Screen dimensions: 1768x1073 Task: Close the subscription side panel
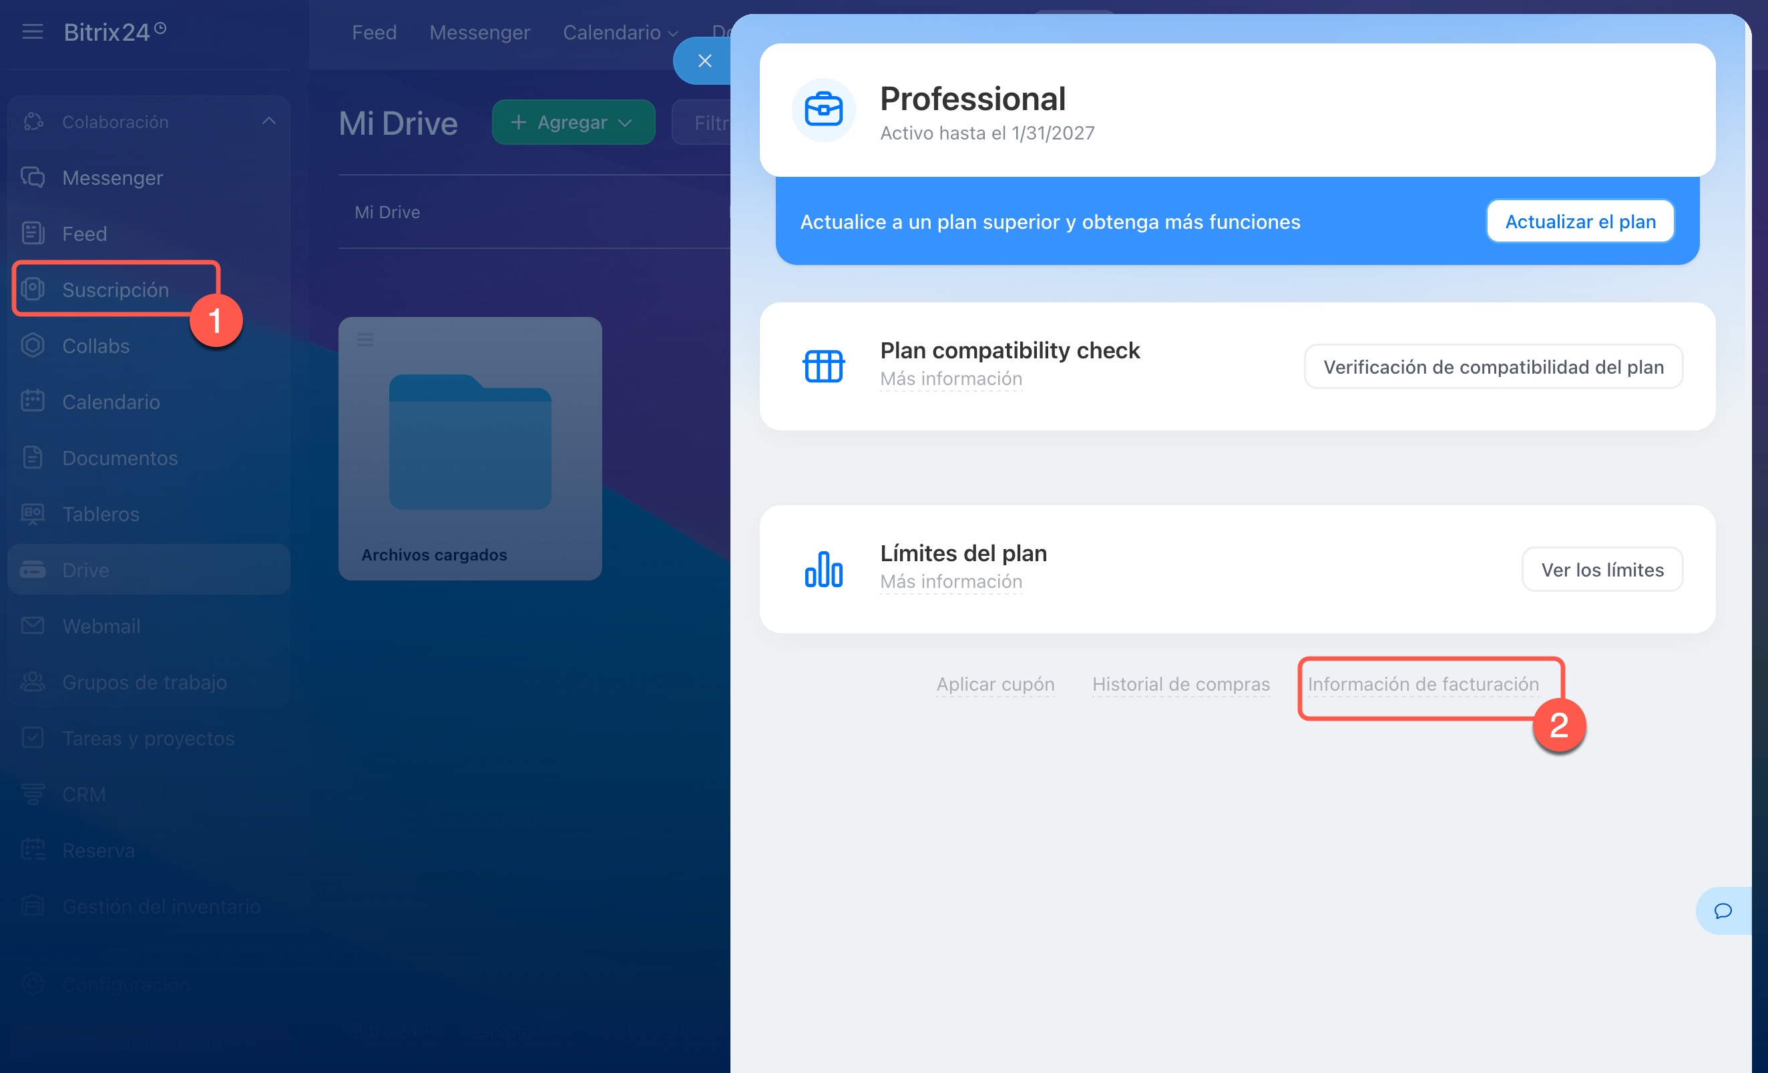704,61
